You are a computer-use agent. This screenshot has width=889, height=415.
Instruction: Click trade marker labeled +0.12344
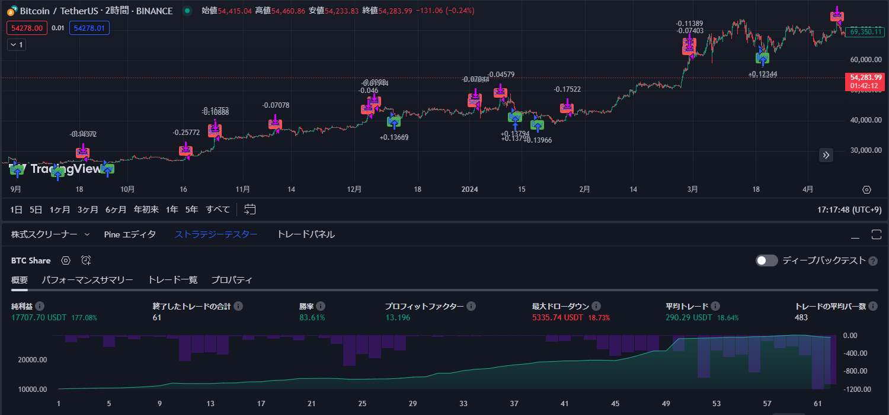click(x=762, y=58)
